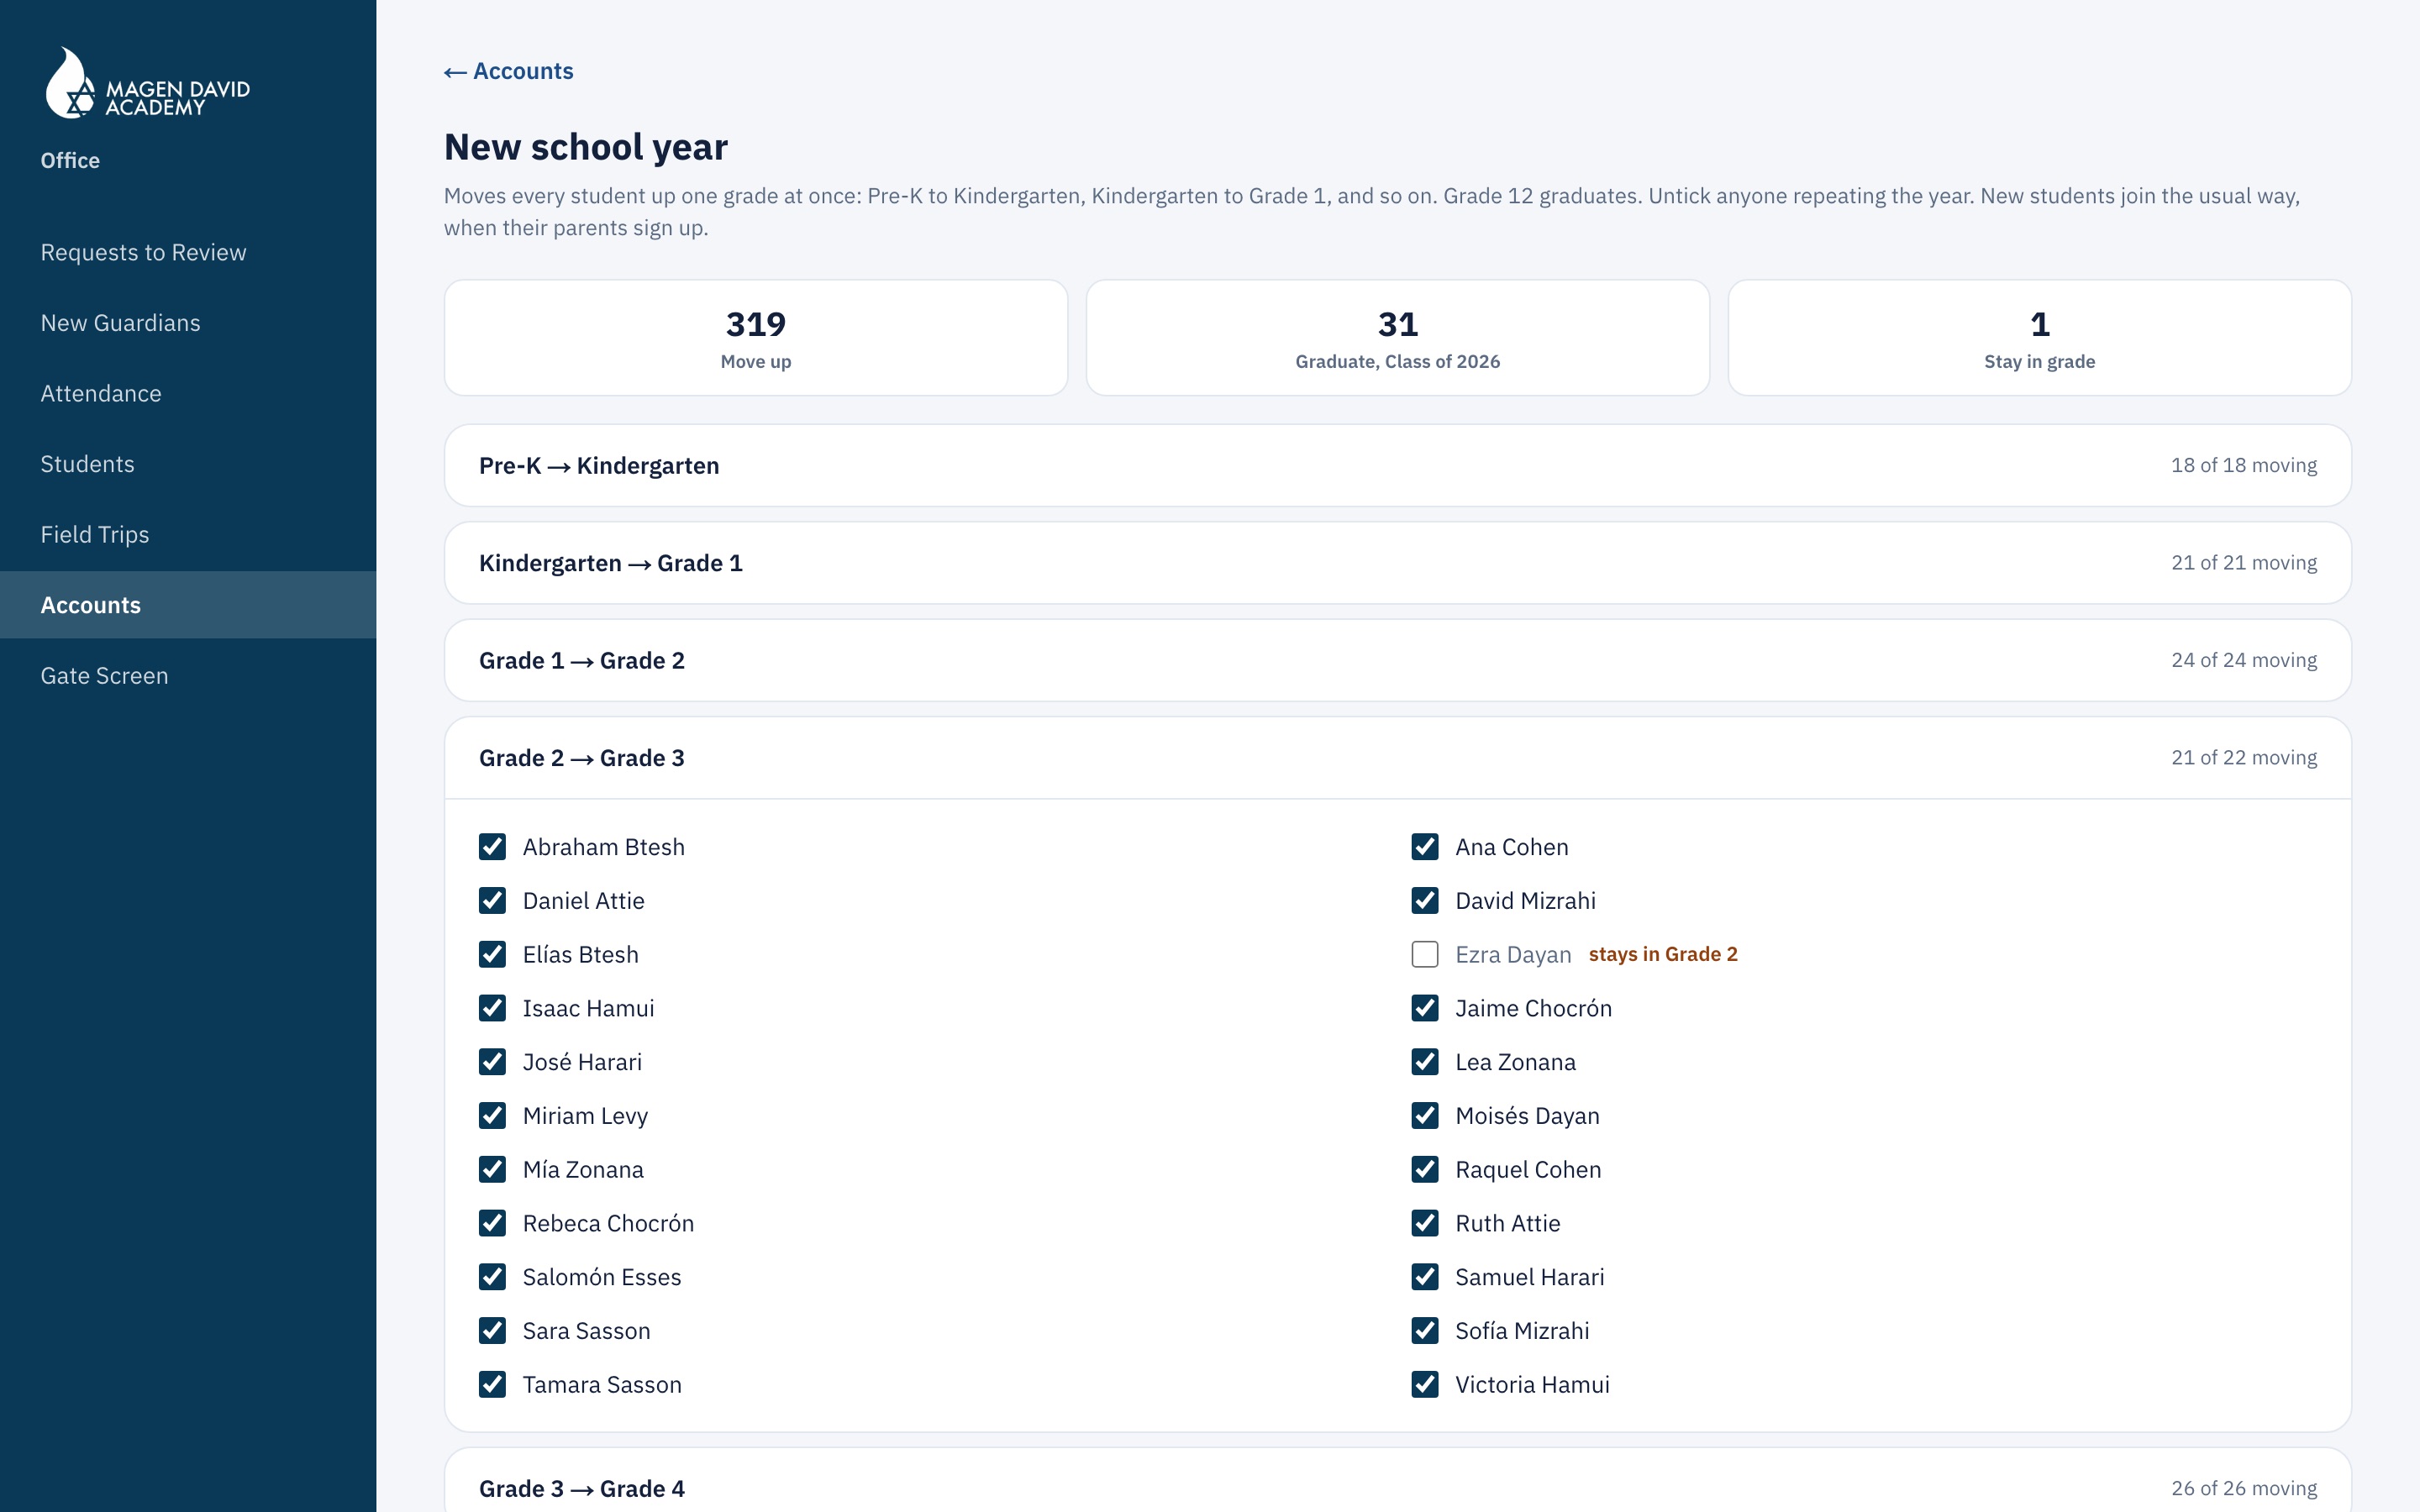Expand Grade 1 to Grade 2 group

(x=1397, y=660)
